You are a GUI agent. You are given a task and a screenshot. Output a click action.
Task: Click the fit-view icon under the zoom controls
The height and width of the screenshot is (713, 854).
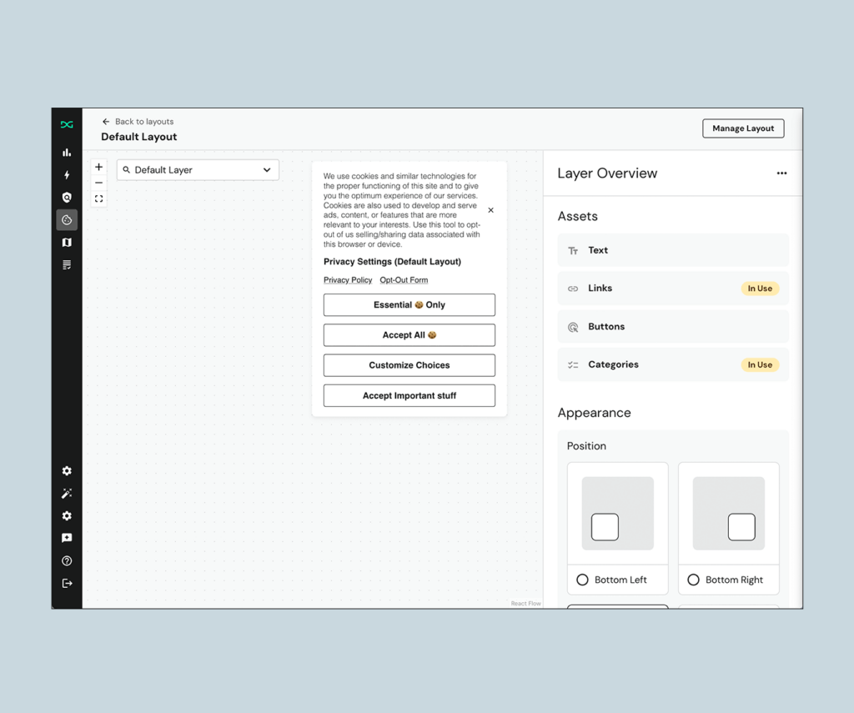click(x=98, y=198)
